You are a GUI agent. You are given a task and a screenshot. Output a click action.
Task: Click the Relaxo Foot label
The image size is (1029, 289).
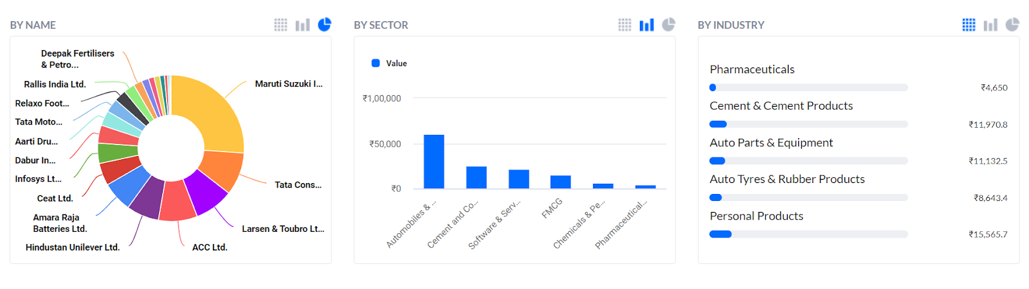42,103
